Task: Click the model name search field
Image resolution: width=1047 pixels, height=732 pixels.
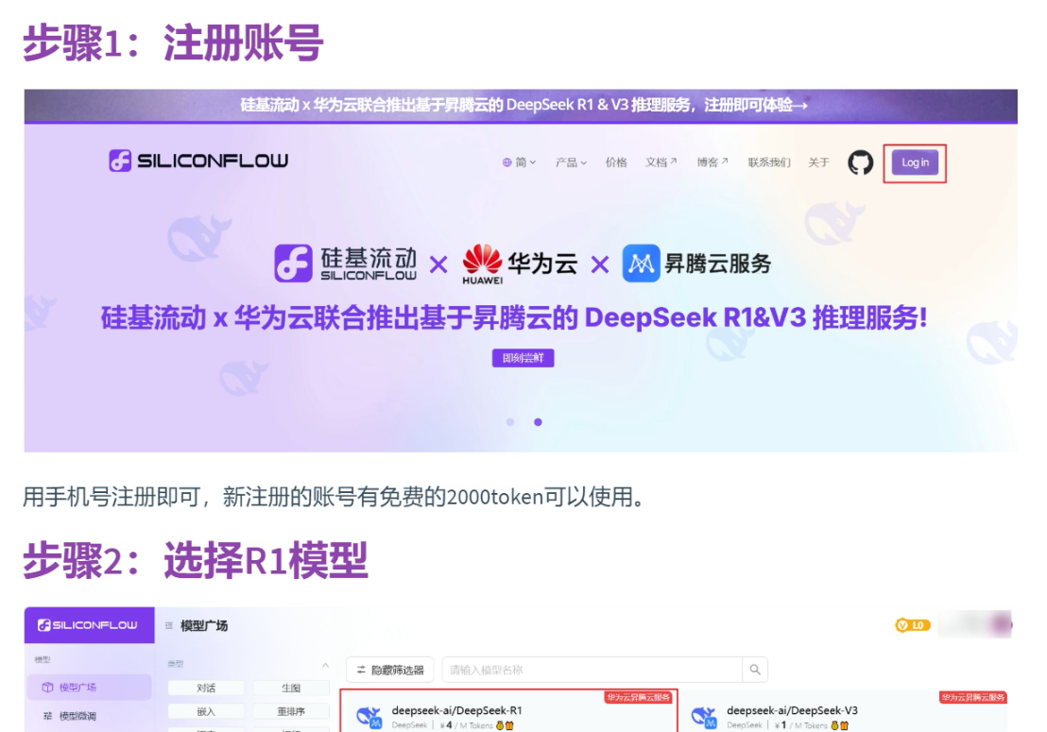Action: coord(592,670)
